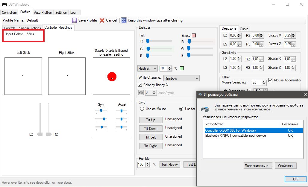
Task: Open the Curve tab
Action: click(244, 29)
